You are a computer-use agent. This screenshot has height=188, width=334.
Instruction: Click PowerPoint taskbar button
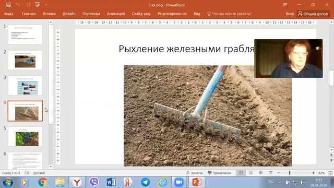197,182
